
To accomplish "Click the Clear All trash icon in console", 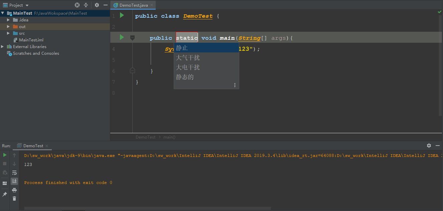I will [14, 198].
